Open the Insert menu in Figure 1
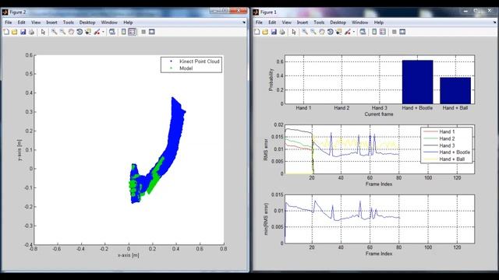Image resolution: width=499 pixels, height=280 pixels. 303,23
